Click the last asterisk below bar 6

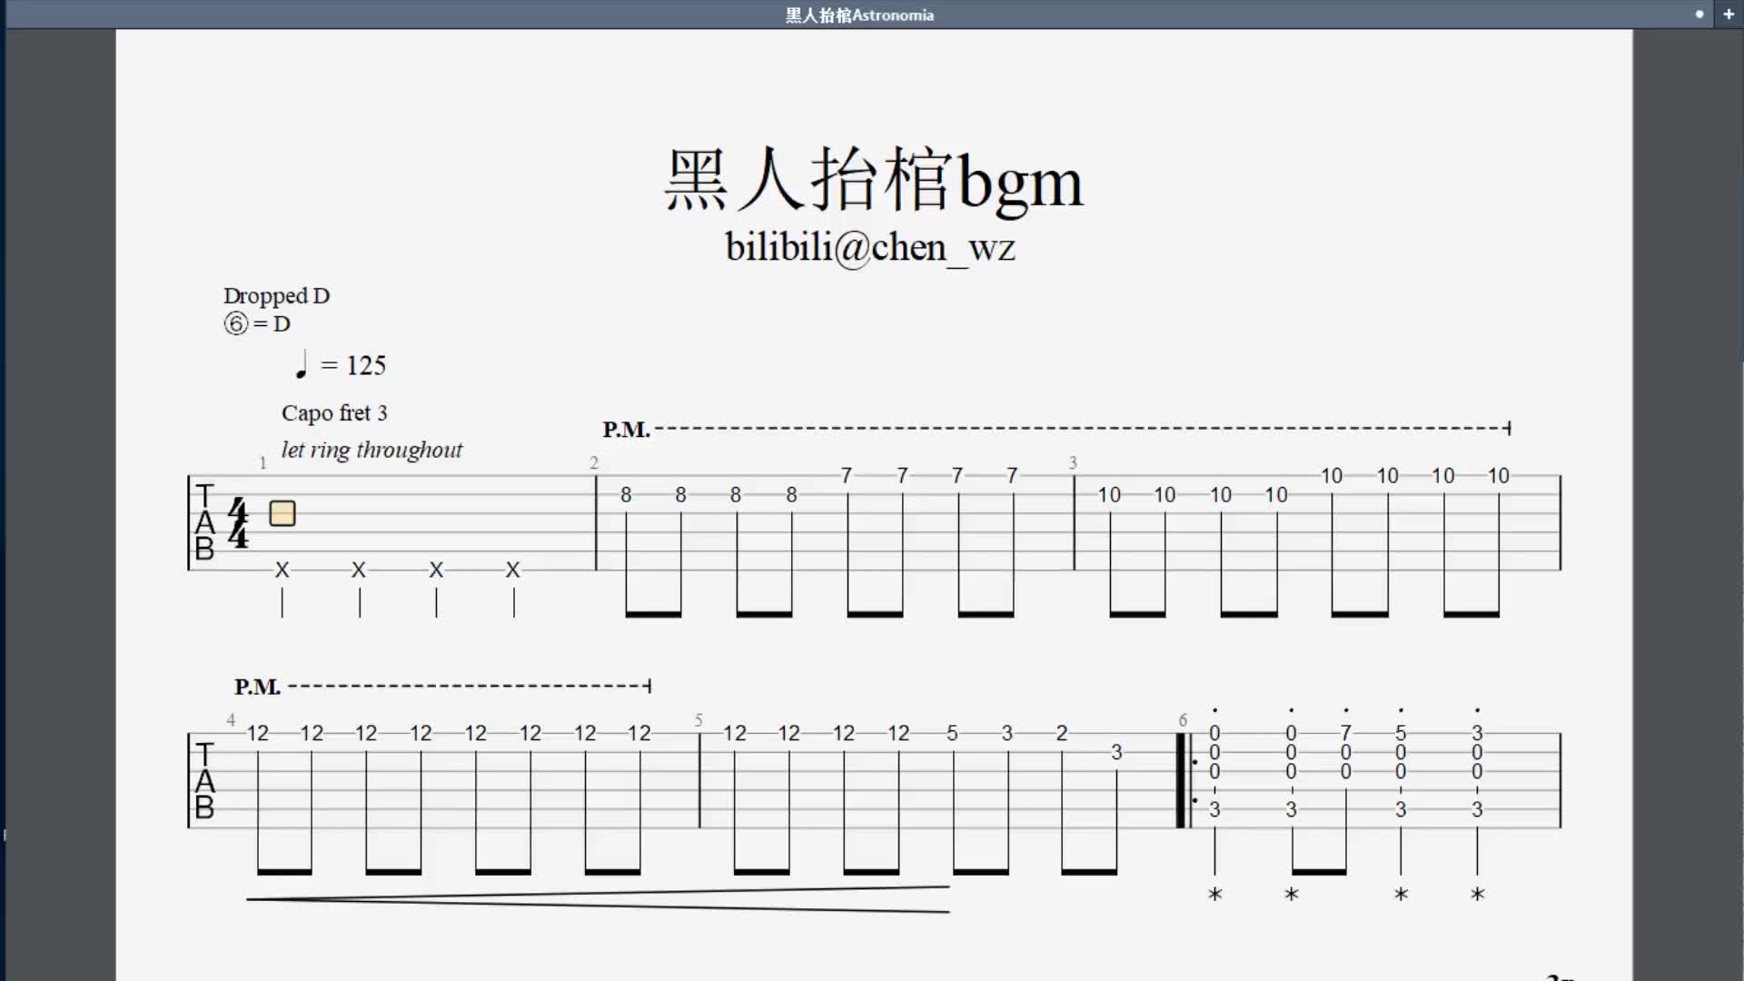(x=1478, y=895)
